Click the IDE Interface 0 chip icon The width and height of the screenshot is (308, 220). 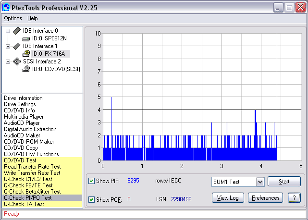coord(17,31)
